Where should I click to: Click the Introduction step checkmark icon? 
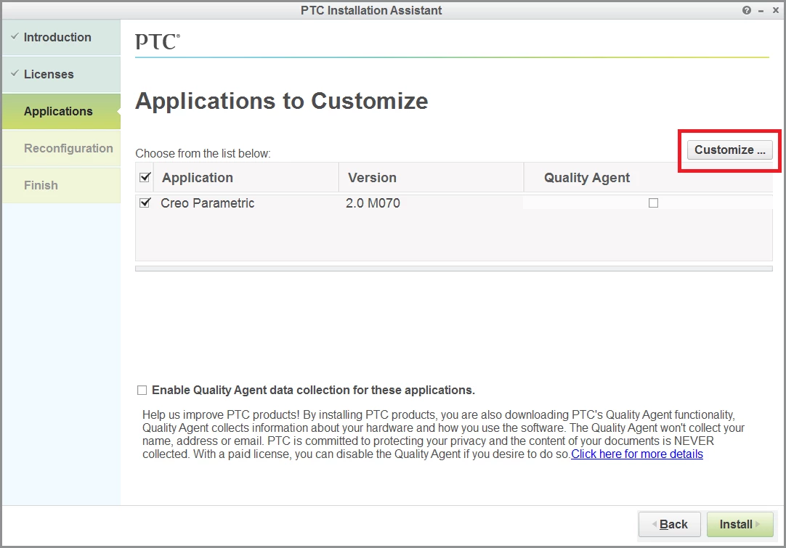pyautogui.click(x=15, y=36)
